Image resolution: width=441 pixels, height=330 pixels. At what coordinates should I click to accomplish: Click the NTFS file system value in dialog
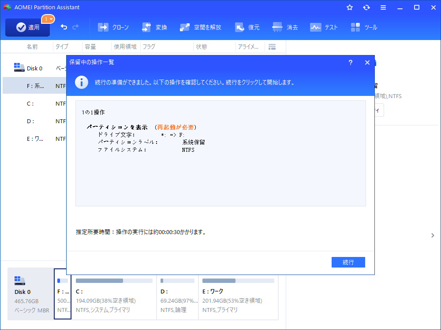click(188, 150)
